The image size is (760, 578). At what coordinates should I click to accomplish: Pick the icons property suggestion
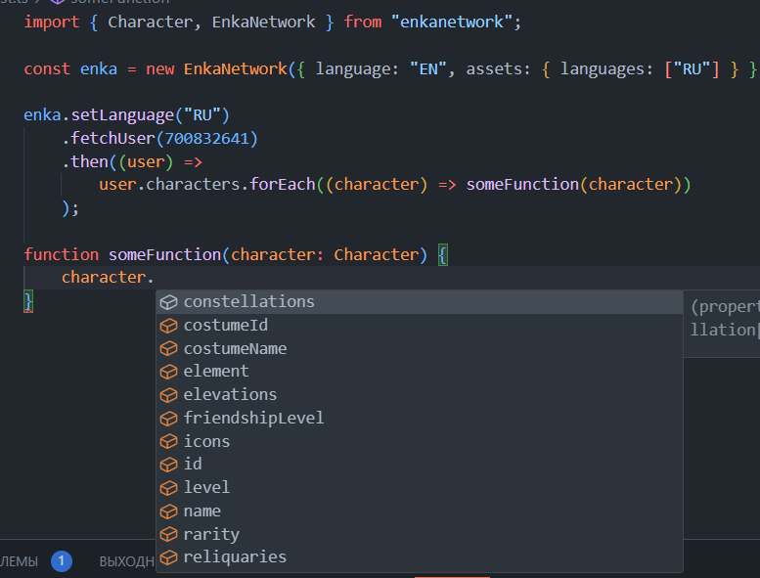(x=206, y=442)
